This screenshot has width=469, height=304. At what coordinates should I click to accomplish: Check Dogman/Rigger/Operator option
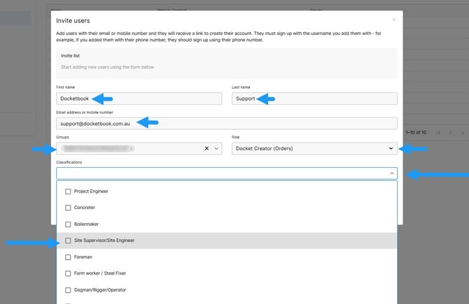(68, 290)
